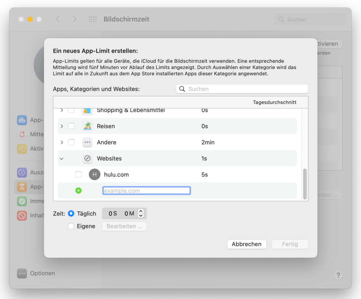Click the green plus add-website icon
The image size is (361, 299).
pyautogui.click(x=78, y=190)
